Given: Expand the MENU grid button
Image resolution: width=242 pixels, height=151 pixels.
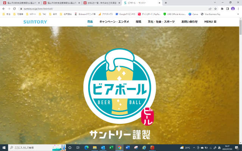Looking at the screenshot, I should click(x=210, y=22).
